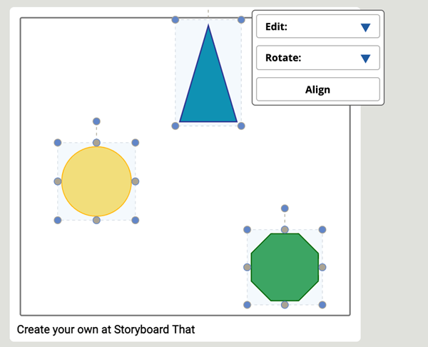The height and width of the screenshot is (347, 428).
Task: Open the Create your own at Storyboard That link
Action: [x=106, y=330]
